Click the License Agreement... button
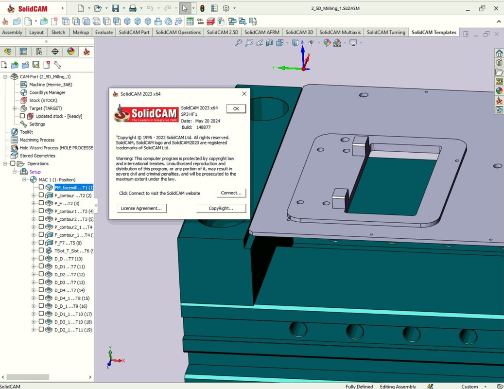This screenshot has width=504, height=389. point(141,208)
